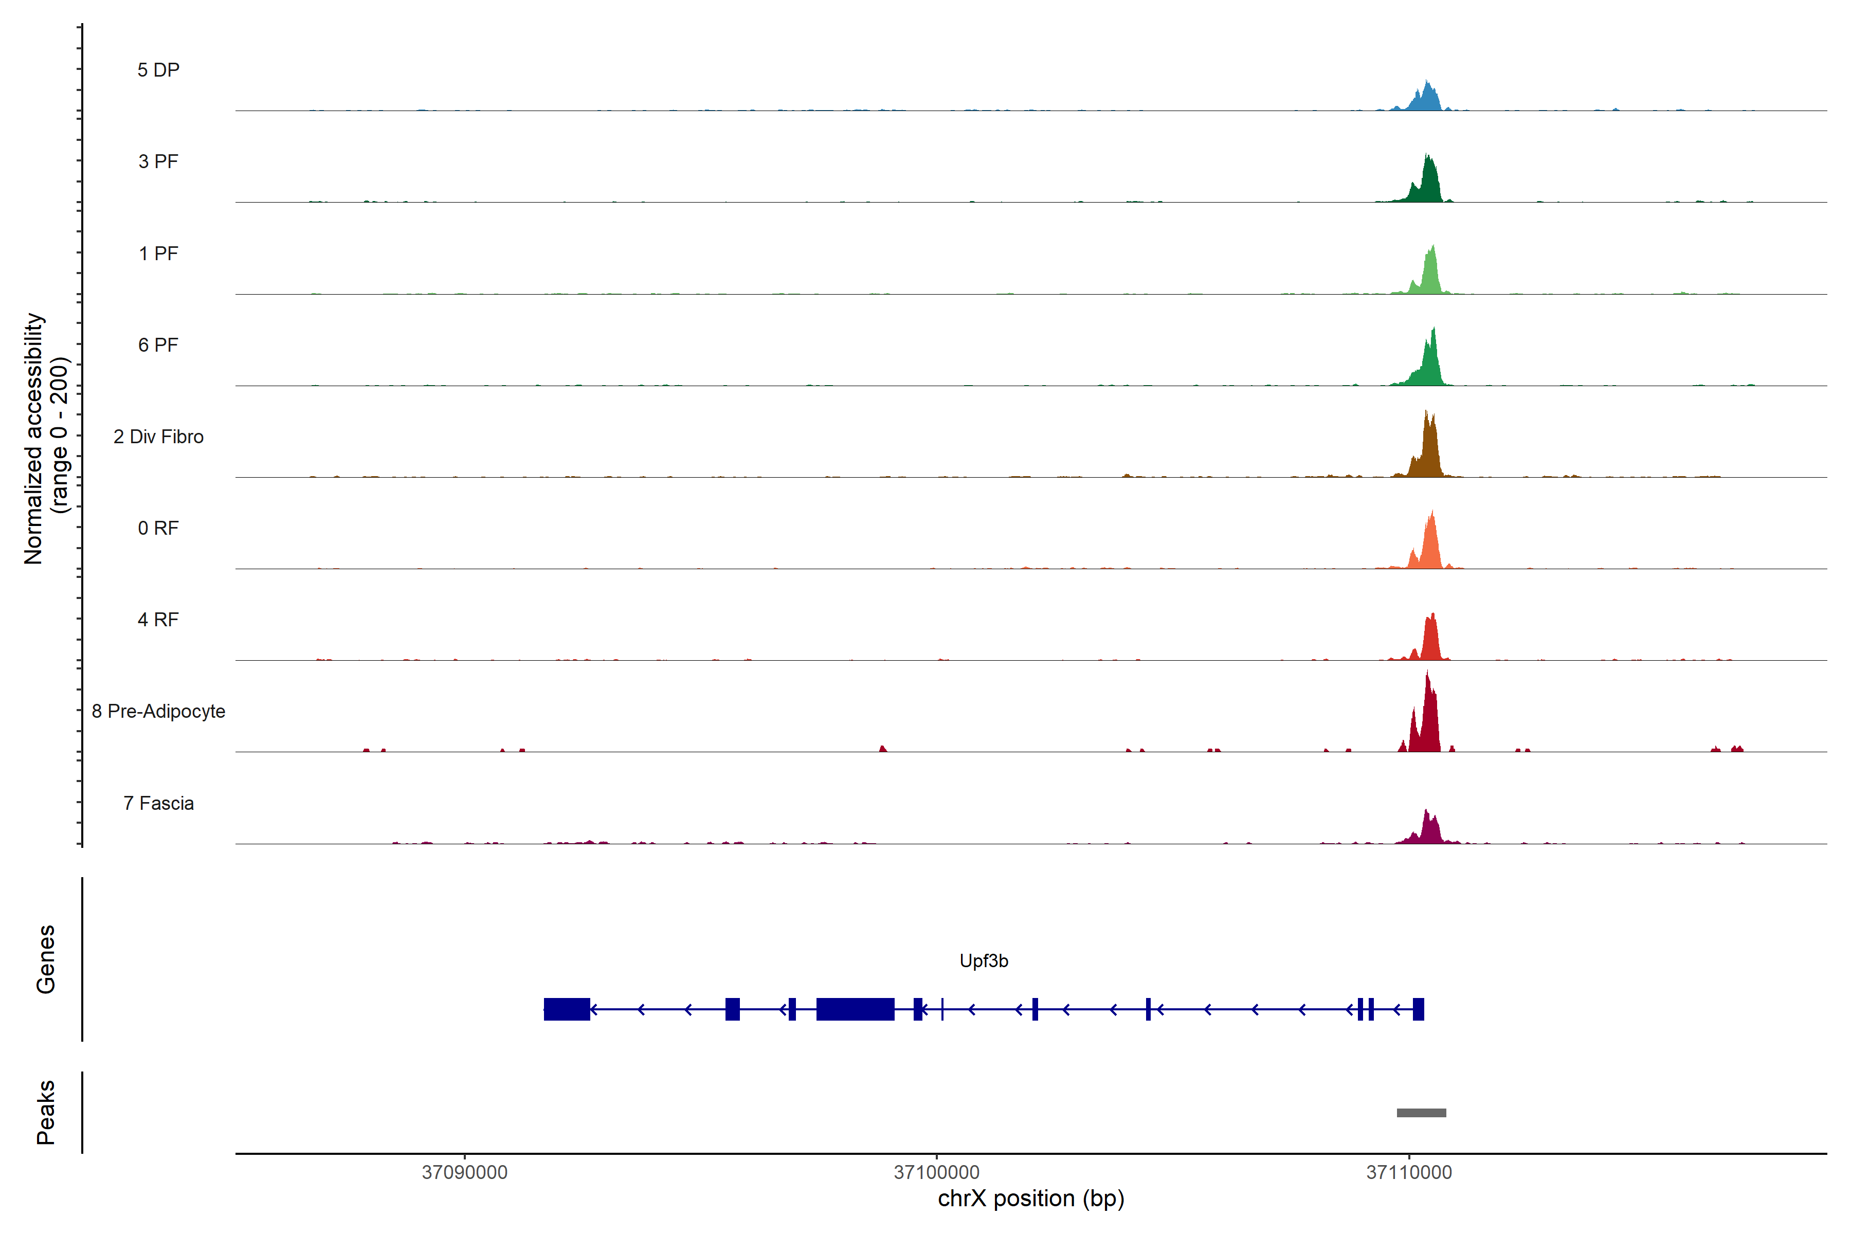Click the gray peak region bar

pos(1421,1113)
